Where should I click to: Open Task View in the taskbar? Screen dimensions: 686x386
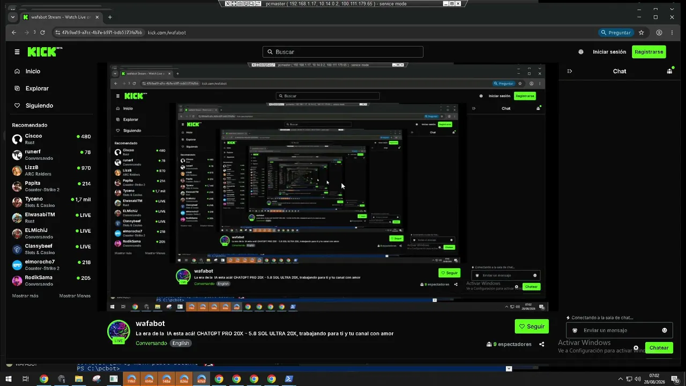pos(25,379)
